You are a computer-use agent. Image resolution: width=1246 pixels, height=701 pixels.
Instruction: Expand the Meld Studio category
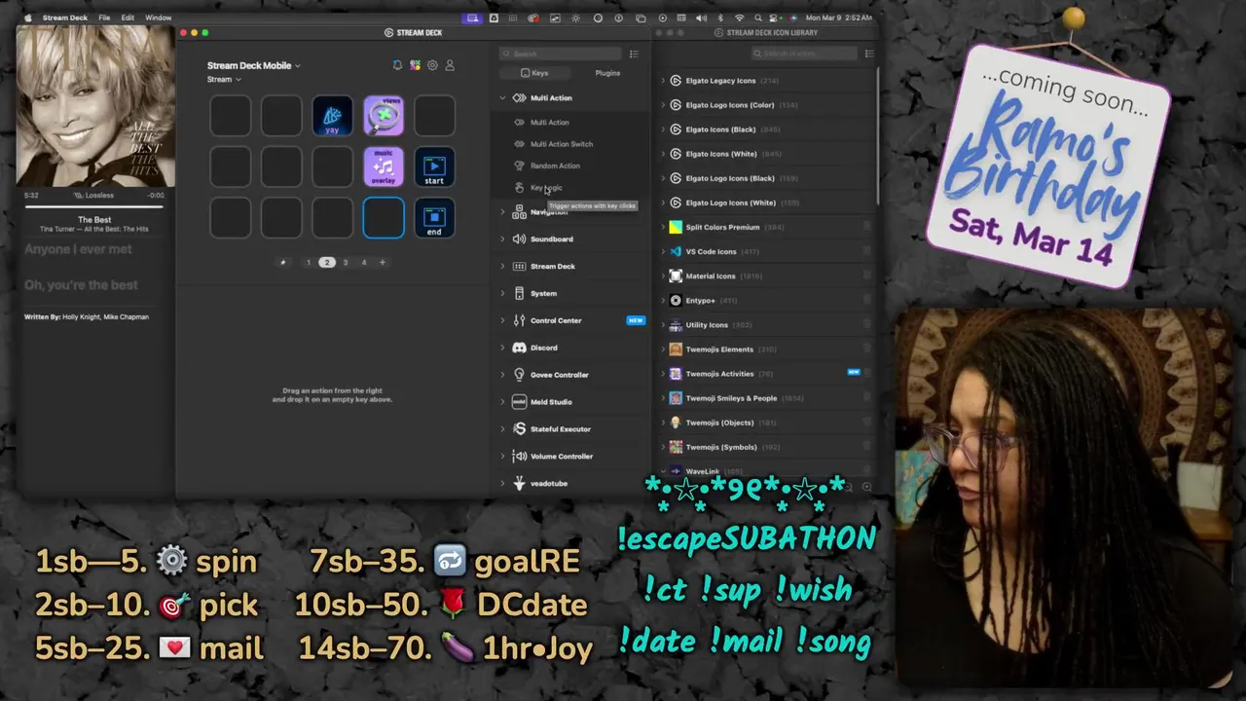(503, 402)
